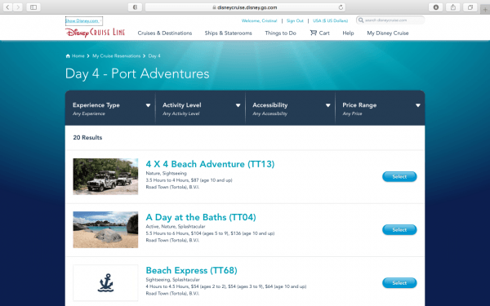Open My Disney Cruise menu
This screenshot has height=306, width=490.
point(387,33)
